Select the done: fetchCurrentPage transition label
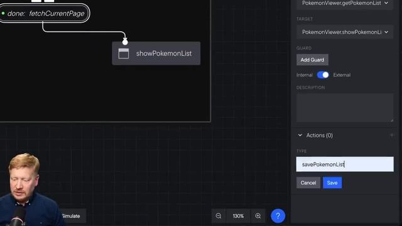The height and width of the screenshot is (226, 402). pos(45,13)
